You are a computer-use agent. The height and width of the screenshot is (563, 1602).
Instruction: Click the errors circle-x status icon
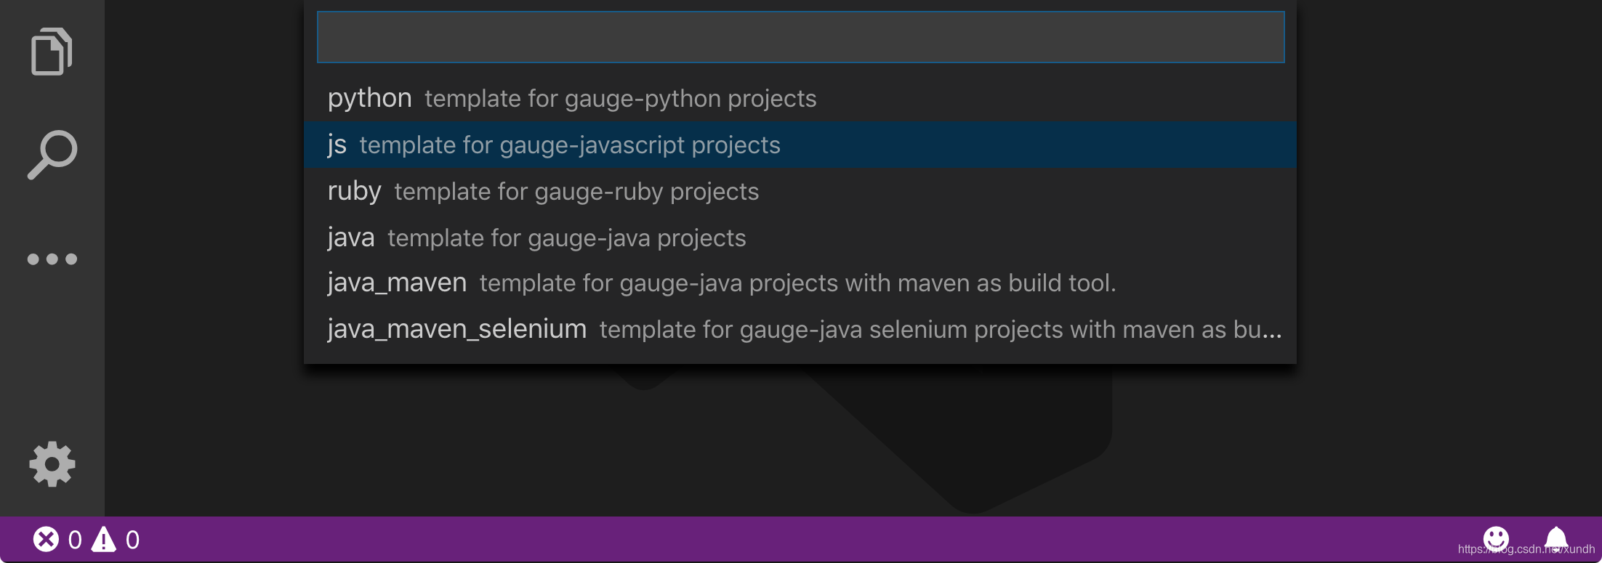pyautogui.click(x=46, y=540)
